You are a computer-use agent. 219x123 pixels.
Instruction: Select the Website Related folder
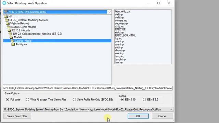[x=20, y=24]
